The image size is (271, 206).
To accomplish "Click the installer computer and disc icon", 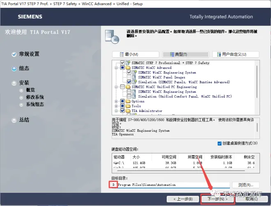I will click(112, 37).
